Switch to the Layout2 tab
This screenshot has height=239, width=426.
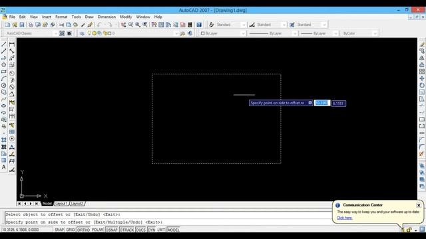77,204
